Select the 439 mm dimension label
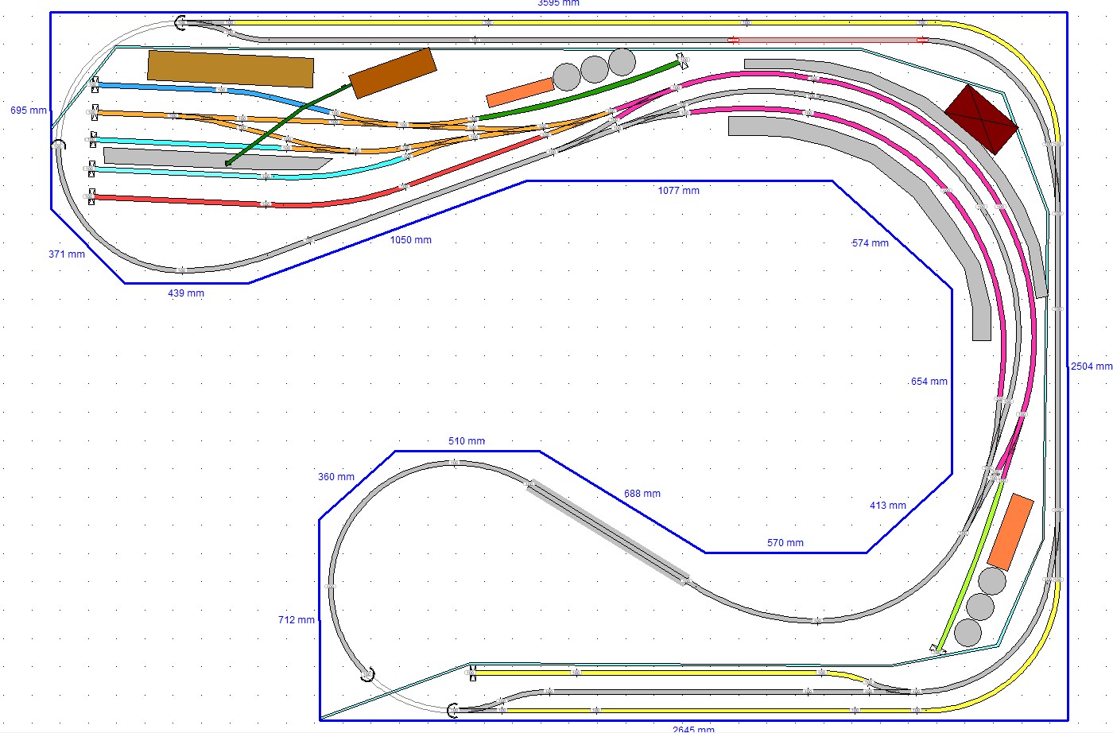 click(x=186, y=293)
